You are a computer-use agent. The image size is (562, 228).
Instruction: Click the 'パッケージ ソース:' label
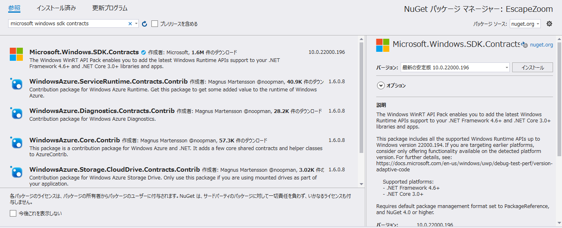click(x=490, y=24)
